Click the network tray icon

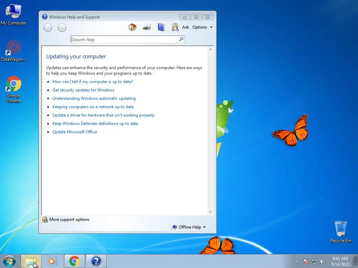point(314,261)
